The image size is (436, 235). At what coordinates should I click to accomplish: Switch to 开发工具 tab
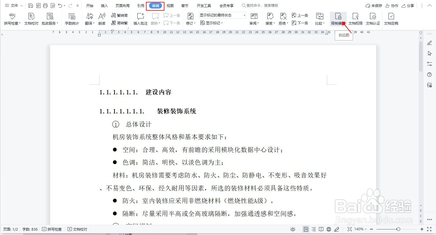tap(204, 6)
